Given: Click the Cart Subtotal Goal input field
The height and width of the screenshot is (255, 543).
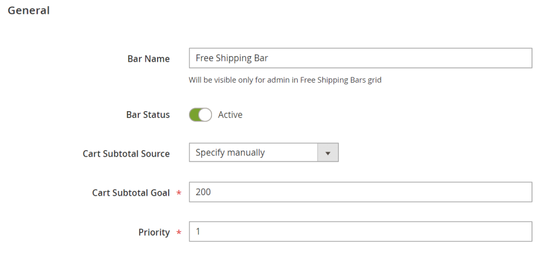Looking at the screenshot, I should (360, 192).
